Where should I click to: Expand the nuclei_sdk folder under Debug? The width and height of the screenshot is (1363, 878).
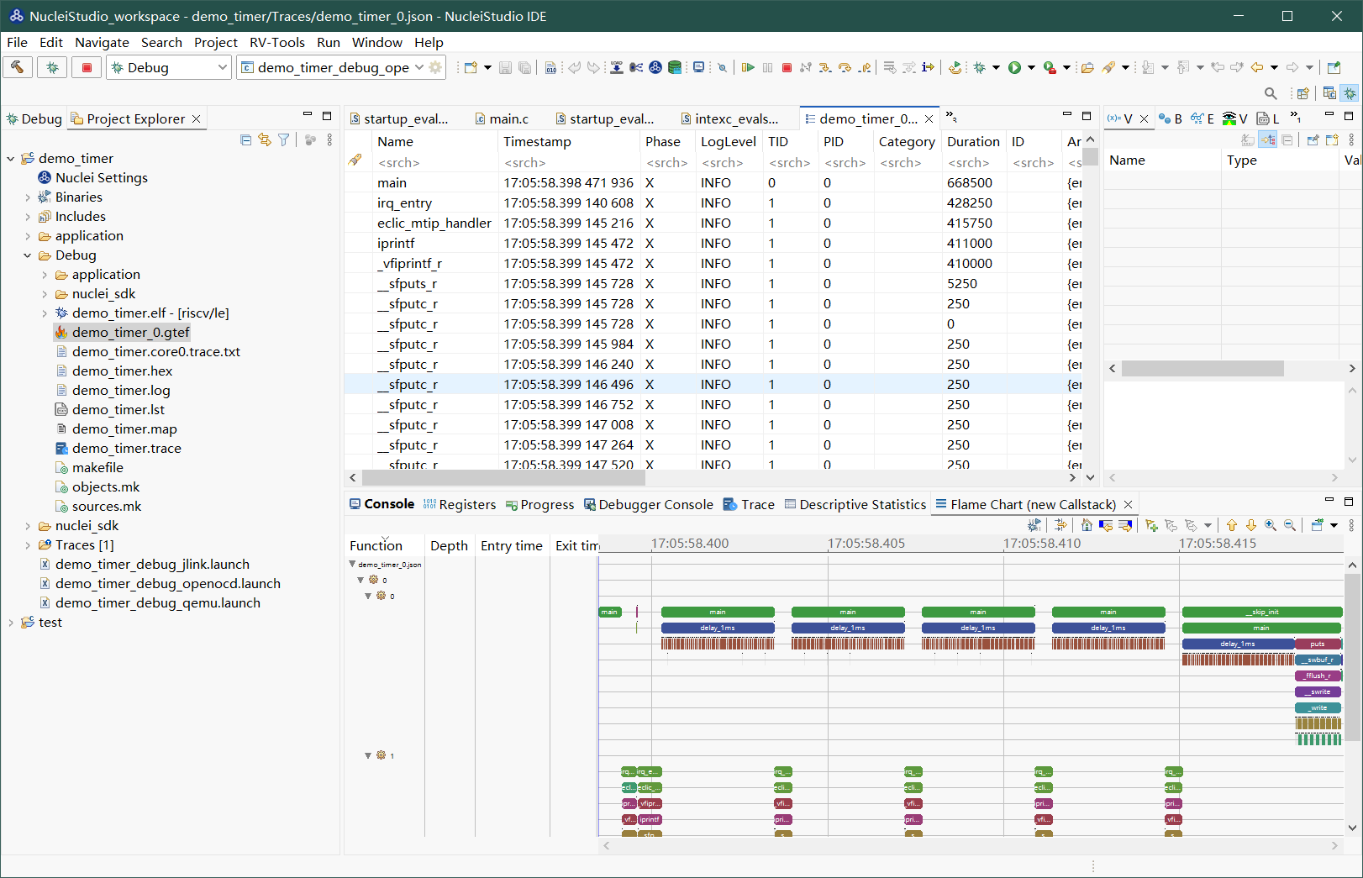(45, 294)
